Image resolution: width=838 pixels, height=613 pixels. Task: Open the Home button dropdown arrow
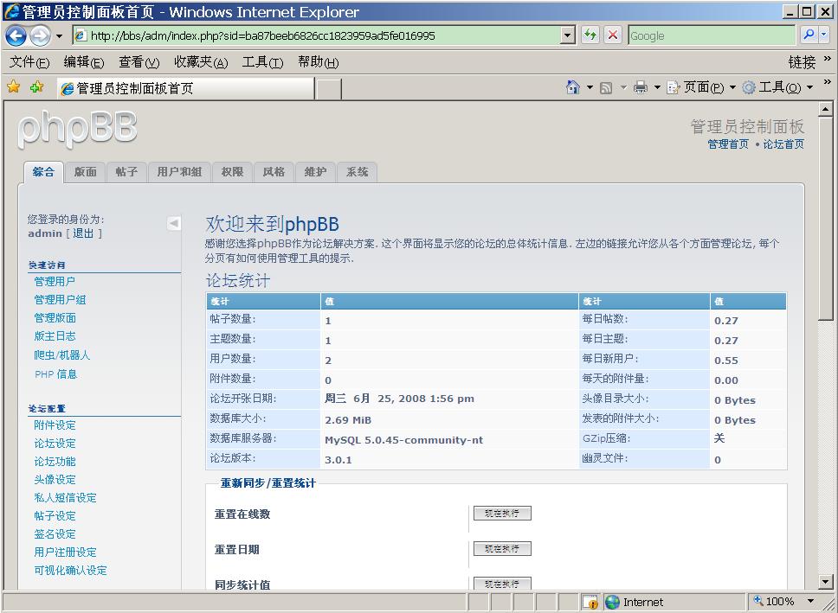click(590, 87)
